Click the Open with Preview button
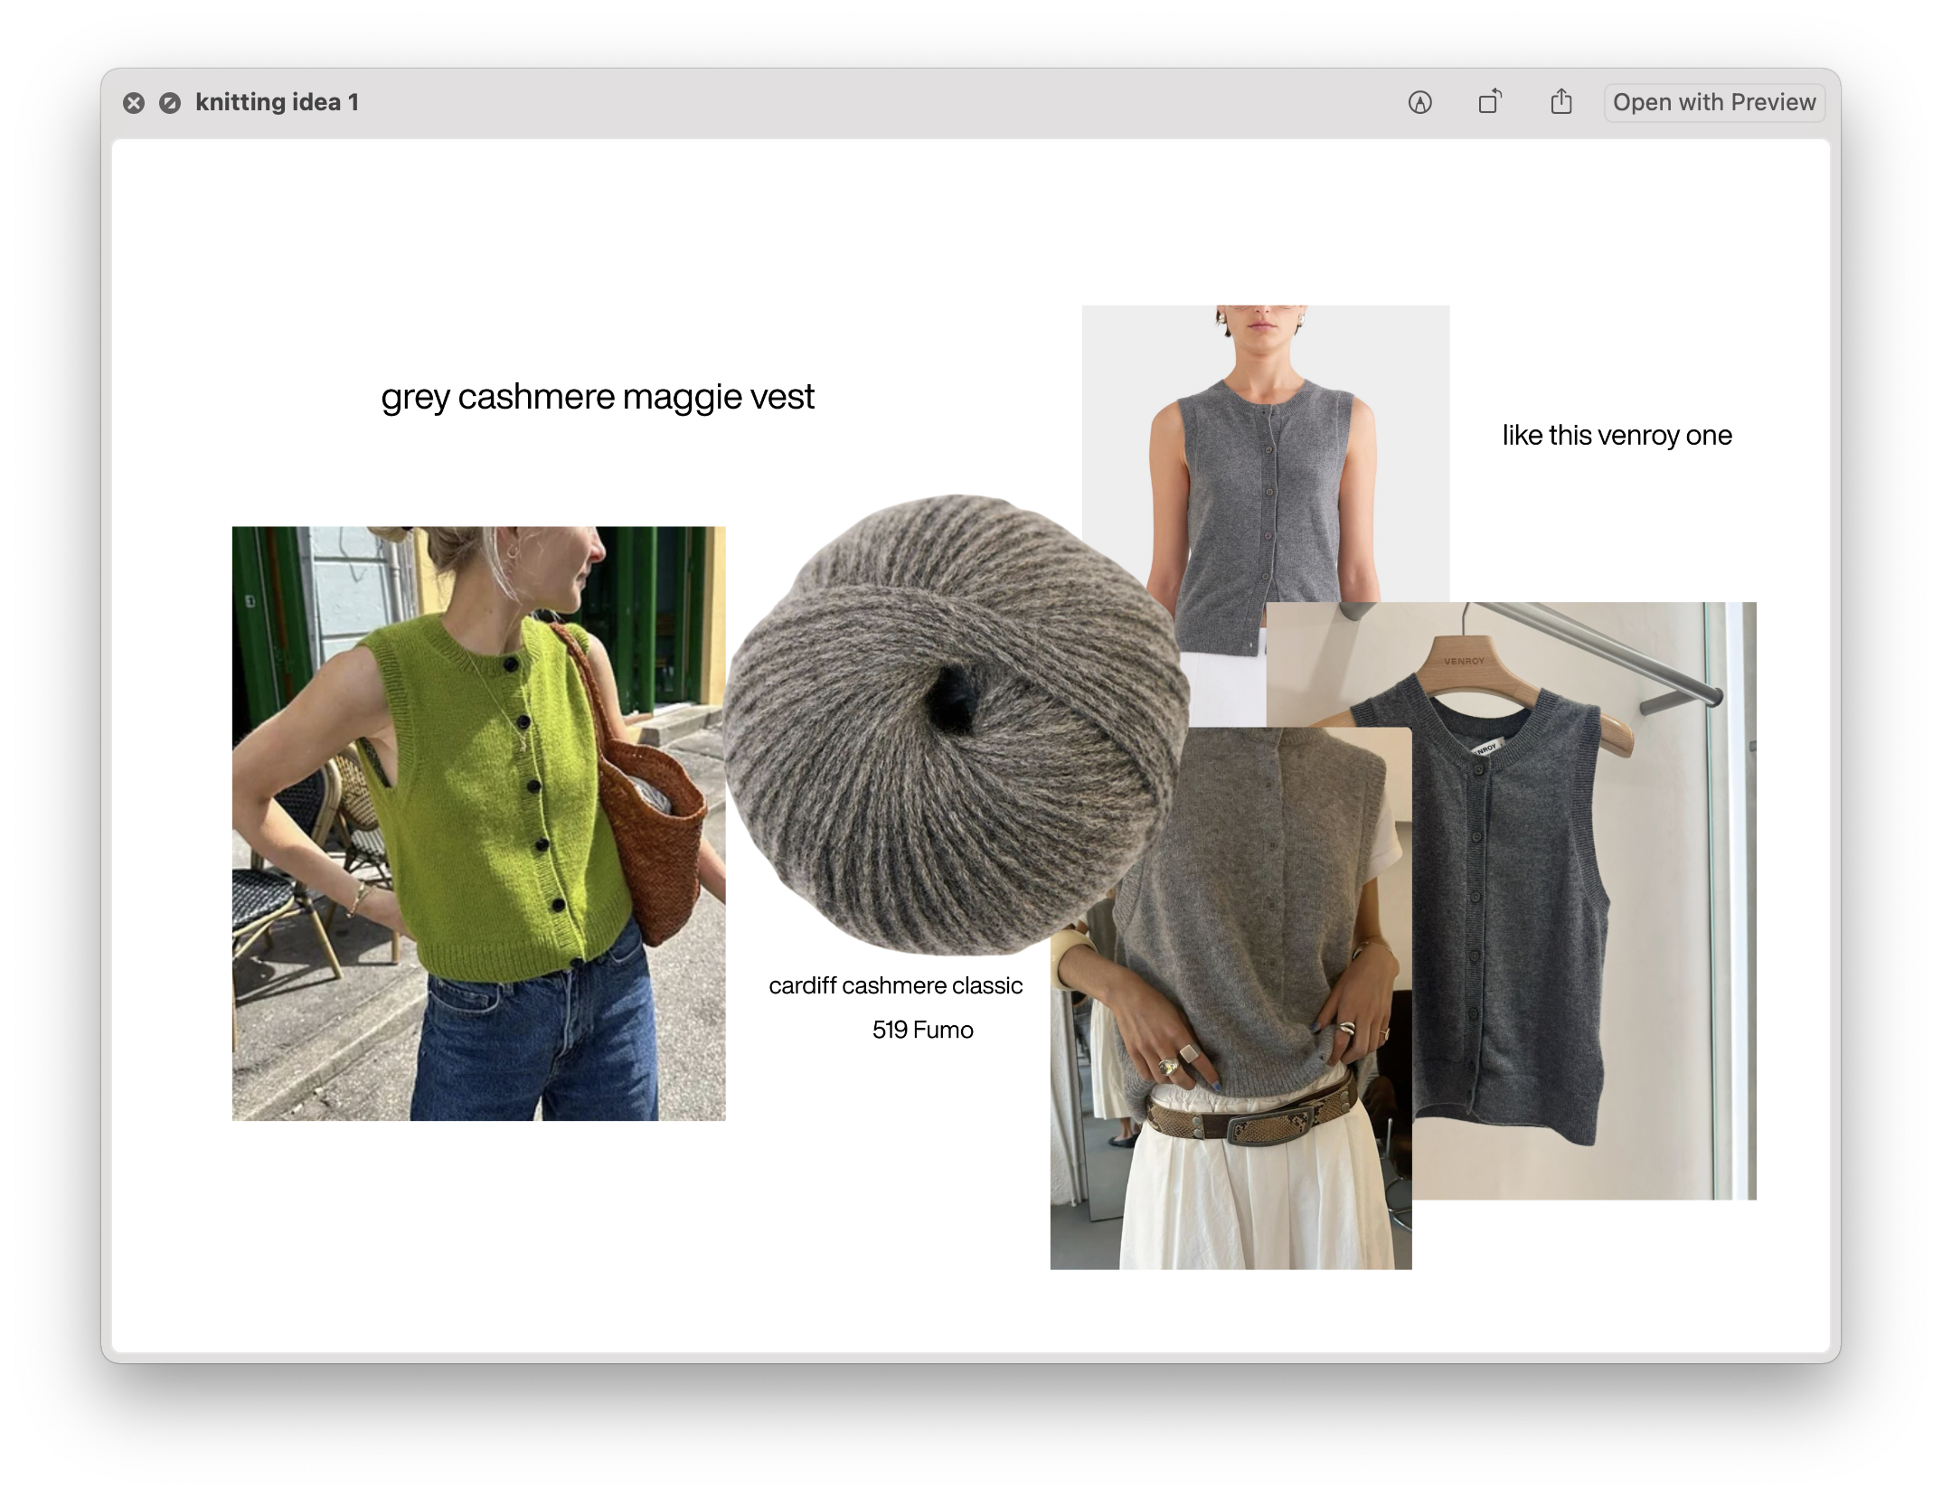 pyautogui.click(x=1713, y=102)
